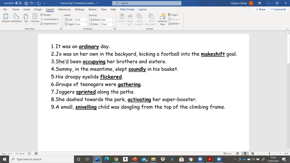
Task: Click the Redo arrow icon
Action: pyautogui.click(x=39, y=3)
